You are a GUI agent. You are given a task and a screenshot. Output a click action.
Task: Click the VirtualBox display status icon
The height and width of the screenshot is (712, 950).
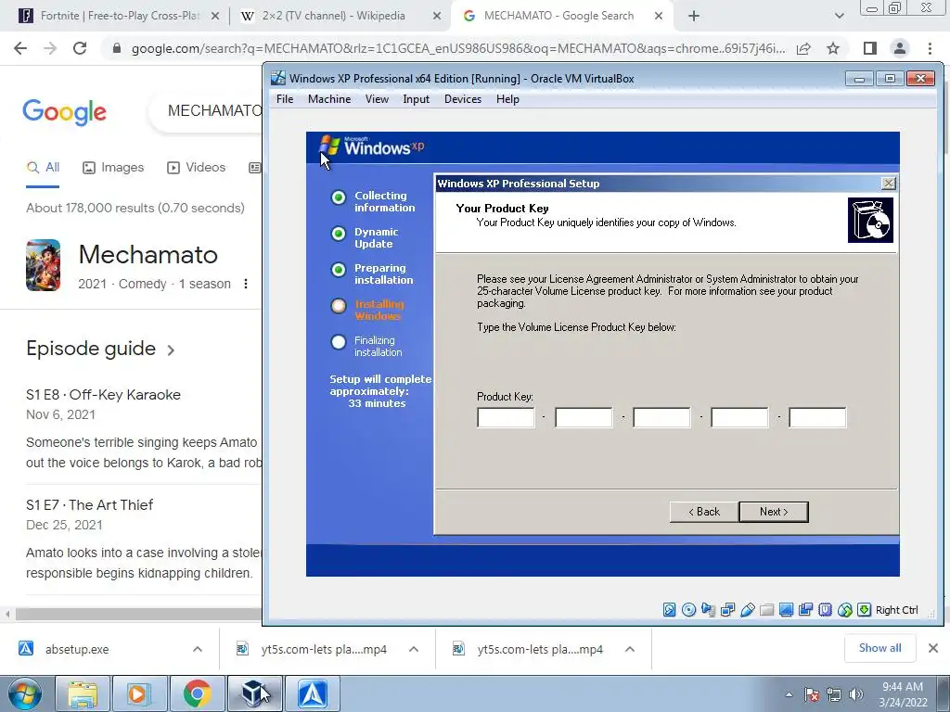pyautogui.click(x=786, y=610)
